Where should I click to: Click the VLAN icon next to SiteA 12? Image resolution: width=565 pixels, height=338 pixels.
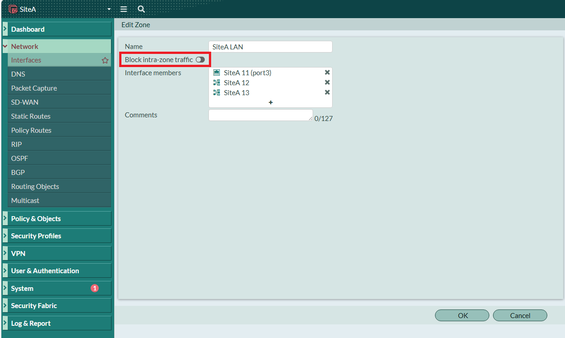coord(217,82)
